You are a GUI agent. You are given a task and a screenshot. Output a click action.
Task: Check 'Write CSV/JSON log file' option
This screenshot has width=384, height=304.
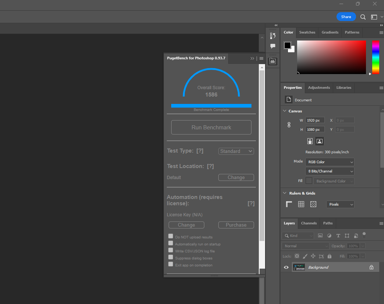tap(171, 250)
